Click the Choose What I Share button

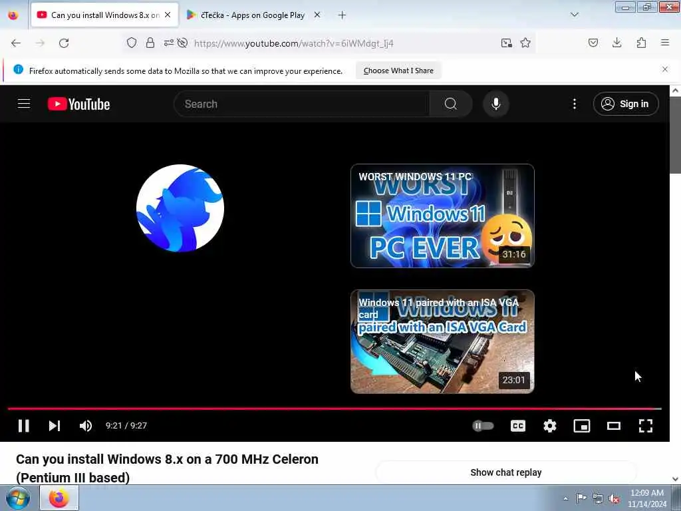click(x=398, y=71)
